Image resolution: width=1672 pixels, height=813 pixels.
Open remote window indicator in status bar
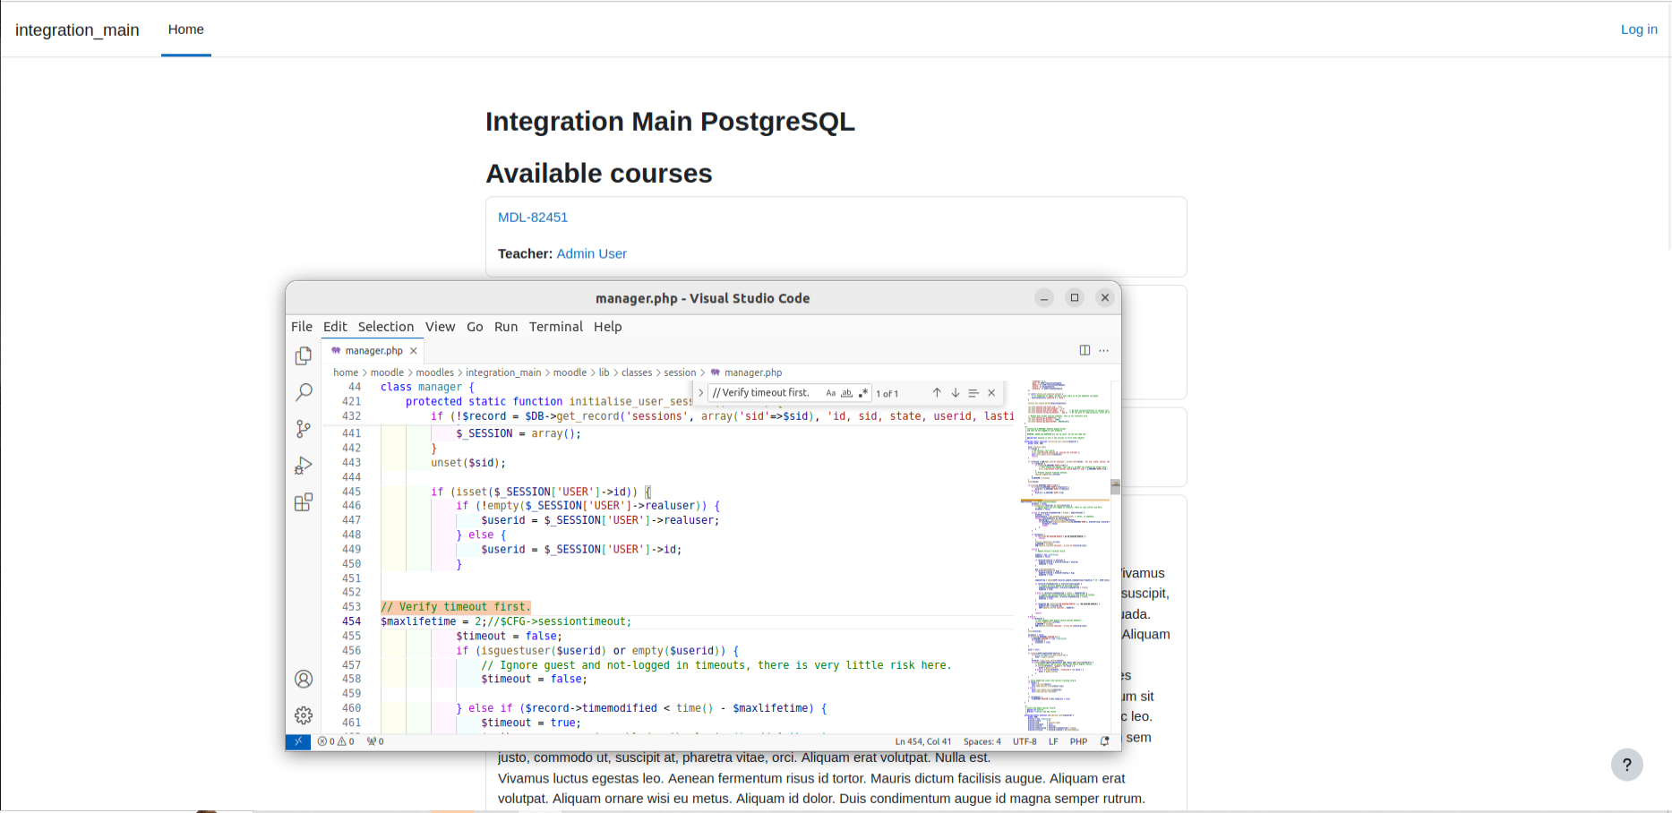[297, 741]
